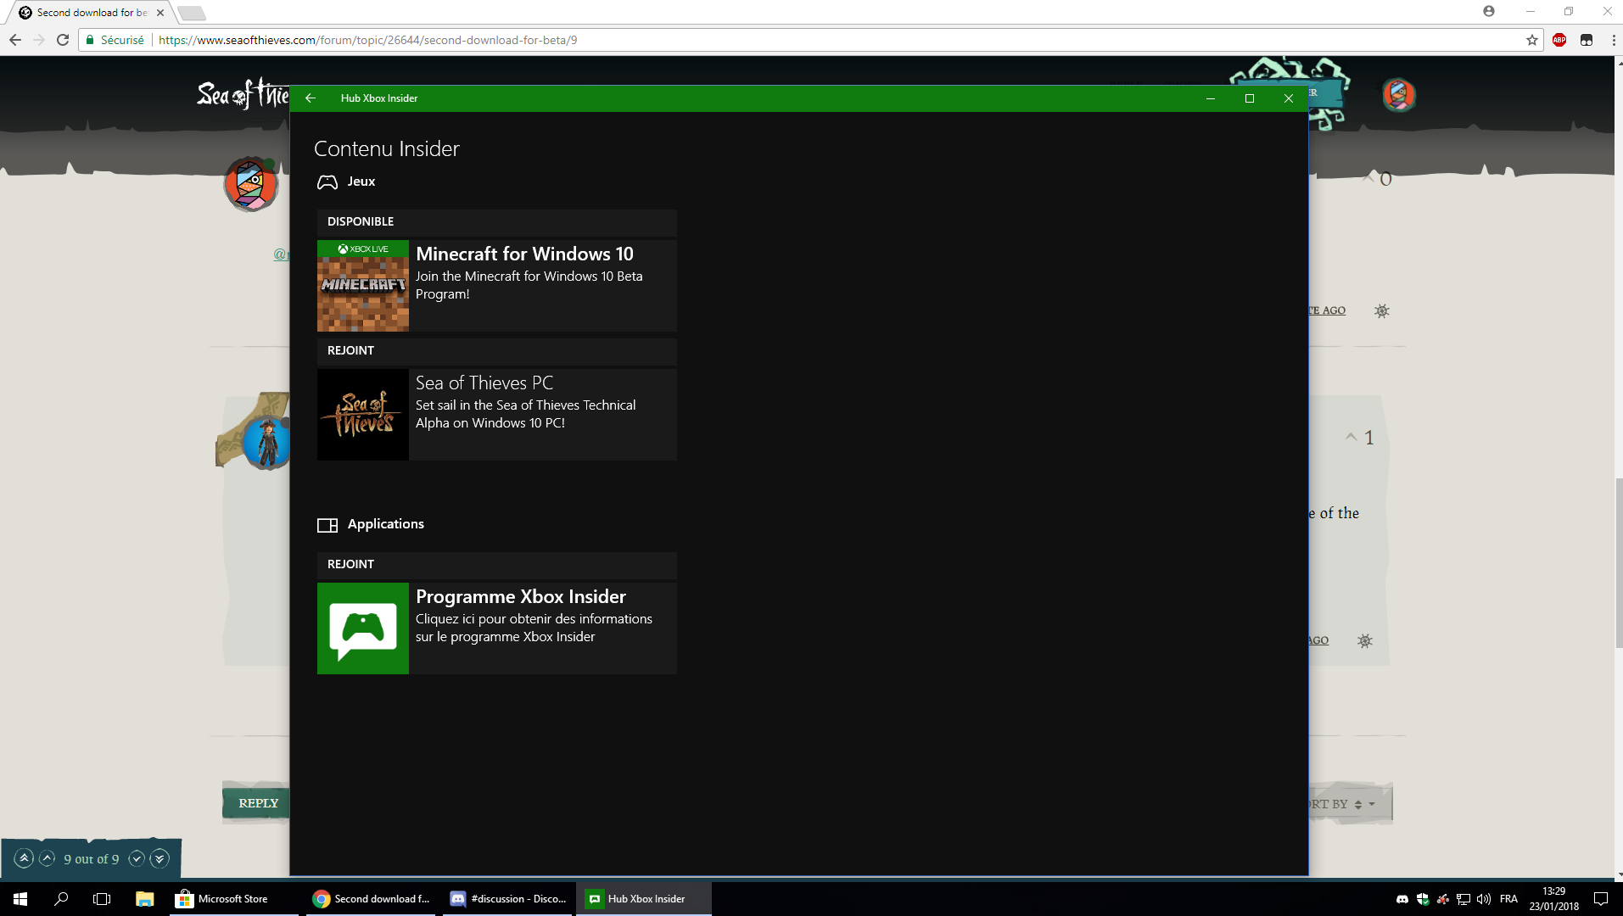Click the Chrome forward button
This screenshot has width=1623, height=916.
coord(39,40)
